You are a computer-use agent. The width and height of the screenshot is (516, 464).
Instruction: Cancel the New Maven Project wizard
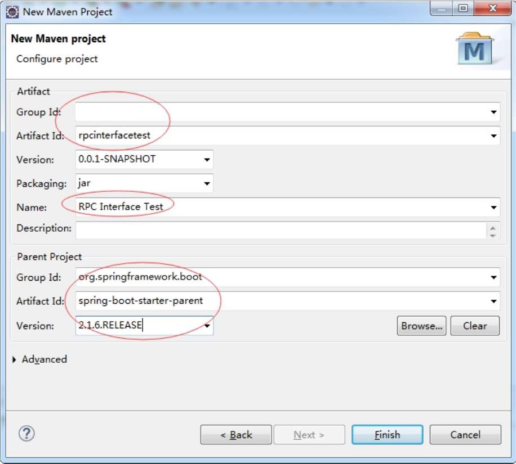pyautogui.click(x=465, y=435)
